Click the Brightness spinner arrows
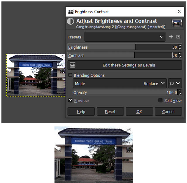This screenshot has width=187, height=183. tap(180, 47)
